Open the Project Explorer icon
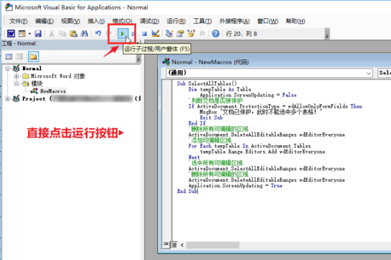Viewport: 391px width, 260px height. [169, 34]
